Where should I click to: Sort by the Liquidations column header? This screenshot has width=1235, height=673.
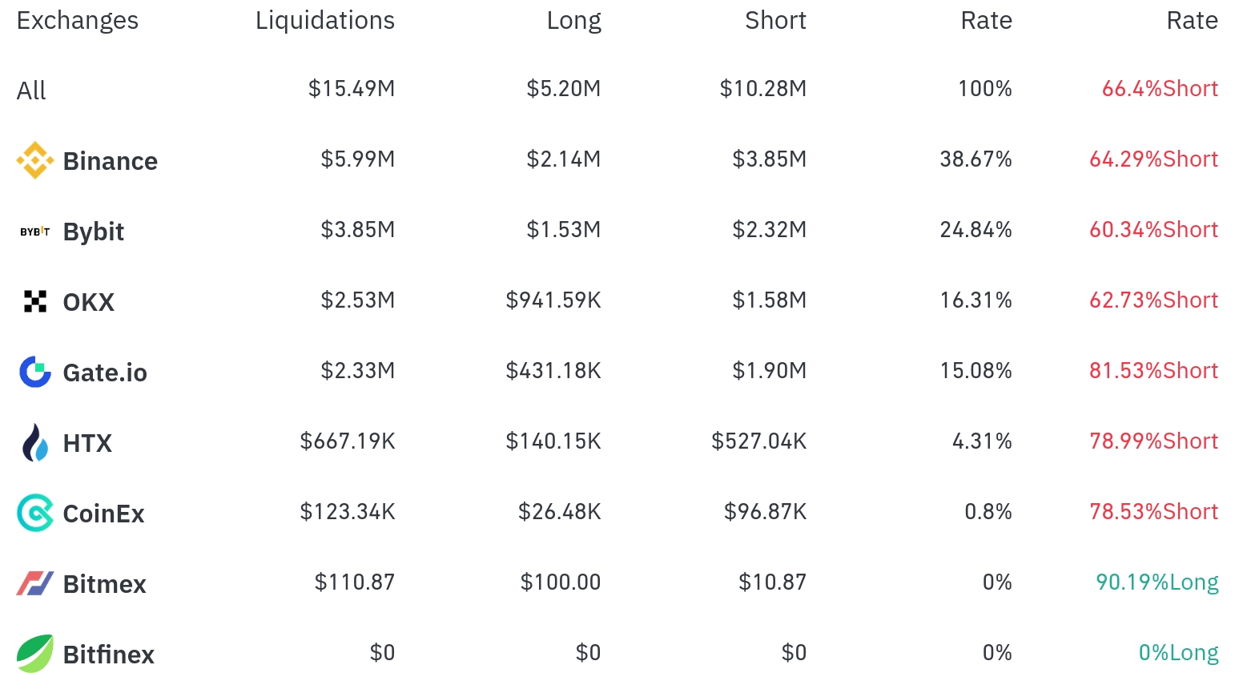[x=325, y=21]
